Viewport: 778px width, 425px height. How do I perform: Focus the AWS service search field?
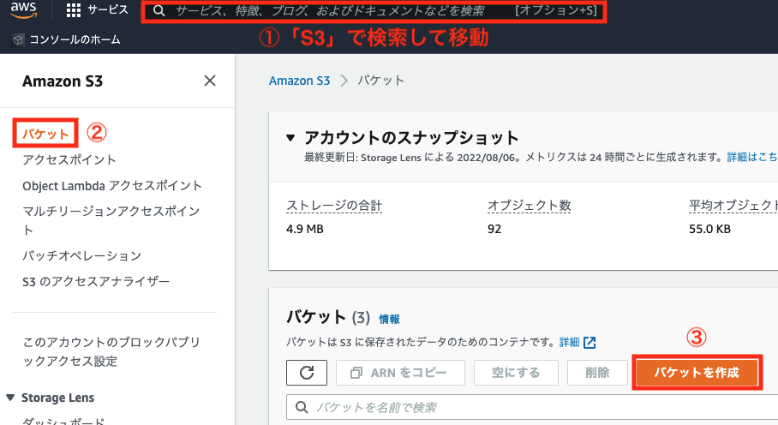374,11
